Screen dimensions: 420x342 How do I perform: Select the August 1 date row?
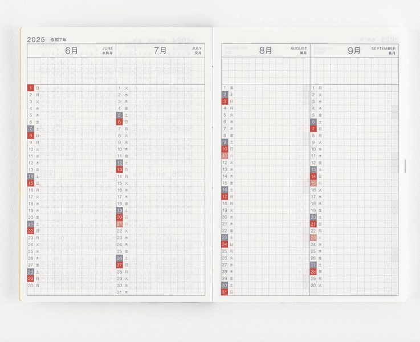pyautogui.click(x=266, y=88)
